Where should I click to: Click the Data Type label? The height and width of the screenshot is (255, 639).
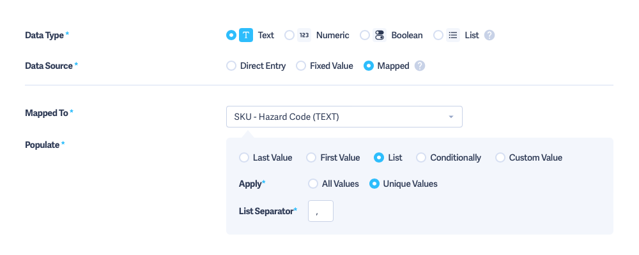45,36
